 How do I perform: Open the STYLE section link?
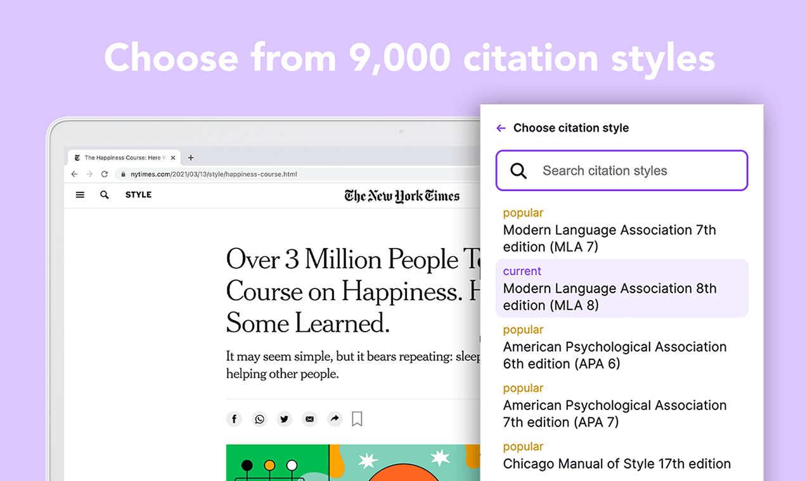138,195
